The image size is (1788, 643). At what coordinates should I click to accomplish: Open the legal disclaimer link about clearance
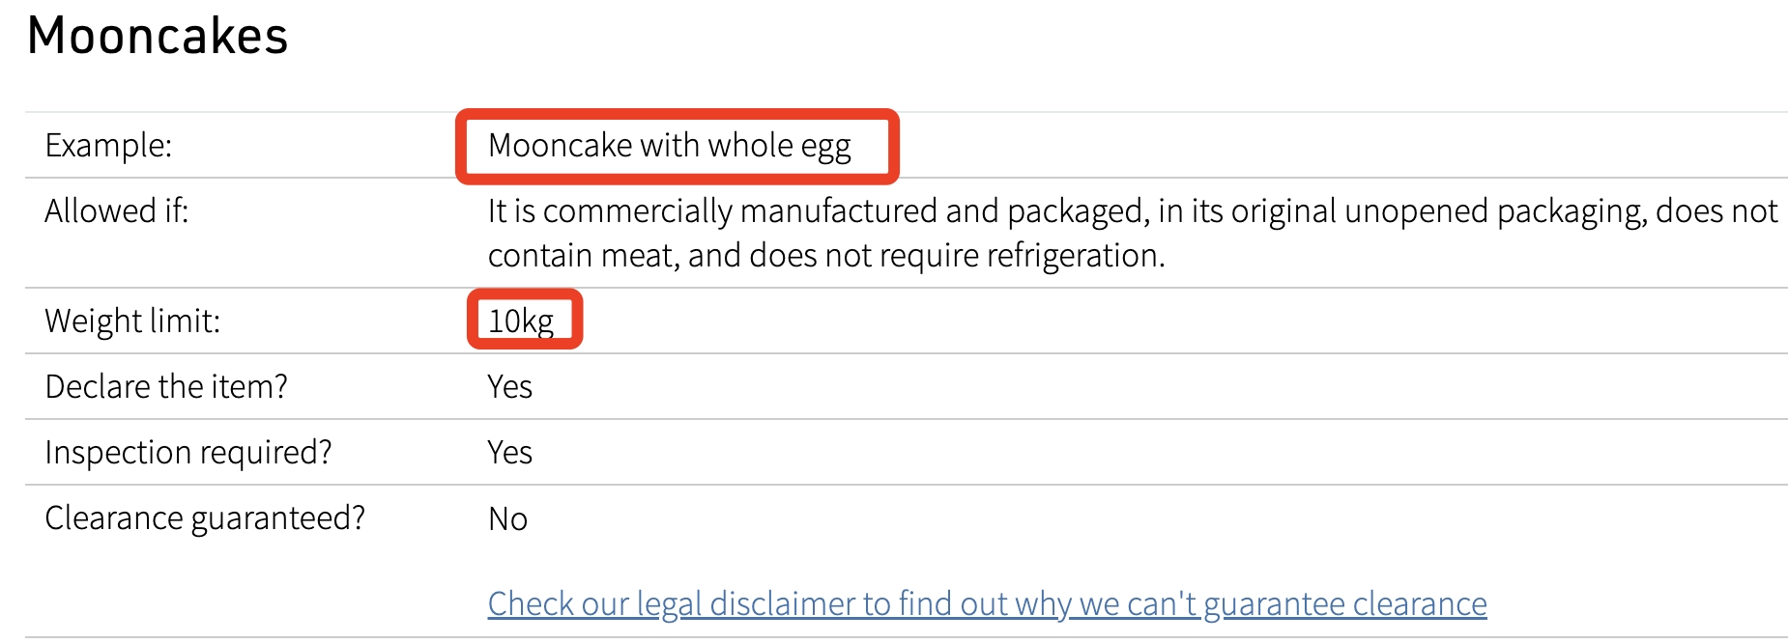pos(986,603)
